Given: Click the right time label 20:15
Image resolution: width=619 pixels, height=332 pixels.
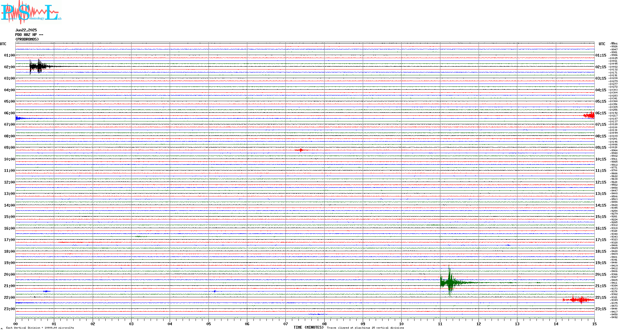Looking at the screenshot, I should [x=601, y=275].
